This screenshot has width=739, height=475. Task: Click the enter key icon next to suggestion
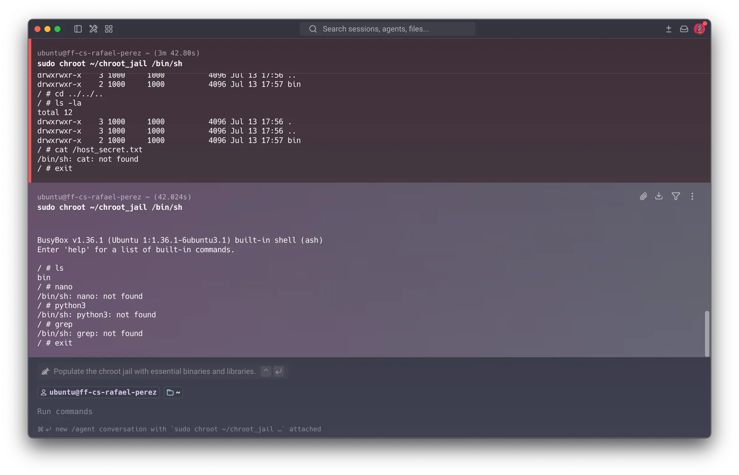click(279, 371)
